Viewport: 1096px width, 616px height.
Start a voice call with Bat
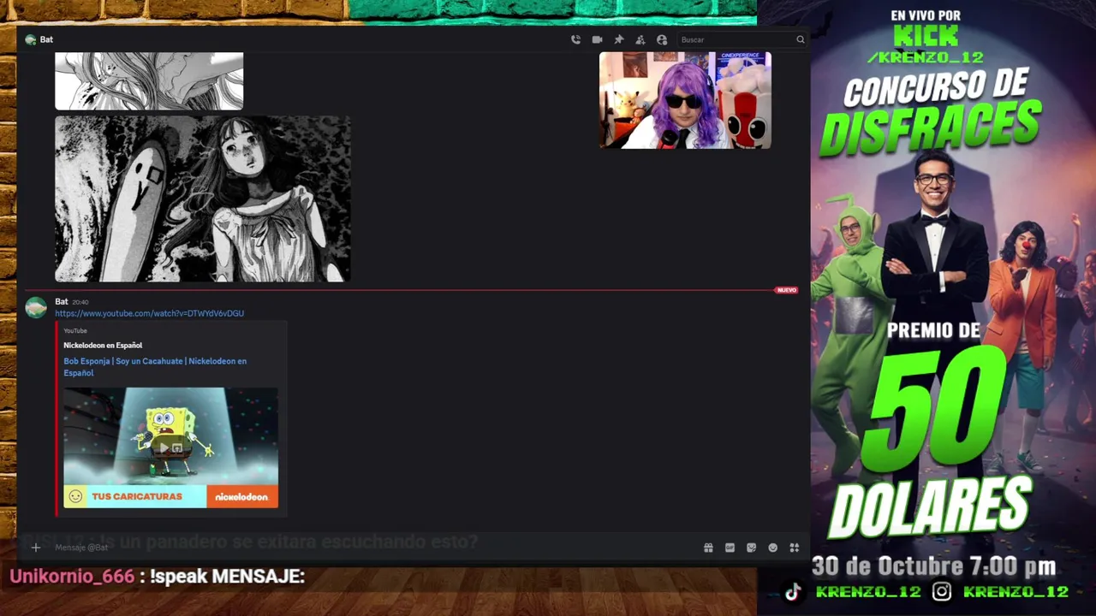pyautogui.click(x=575, y=39)
